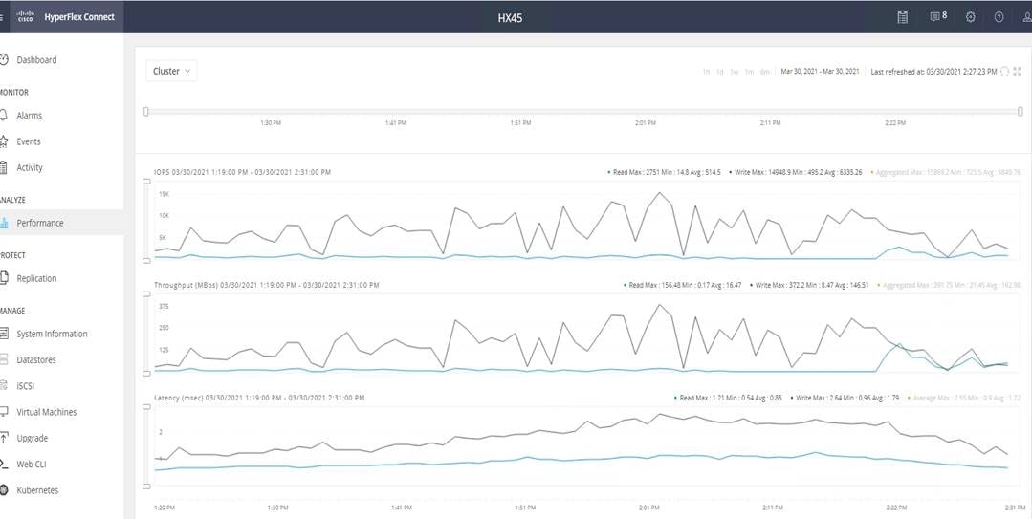Open System Information label
Image resolution: width=1032 pixels, height=519 pixels.
(52, 334)
